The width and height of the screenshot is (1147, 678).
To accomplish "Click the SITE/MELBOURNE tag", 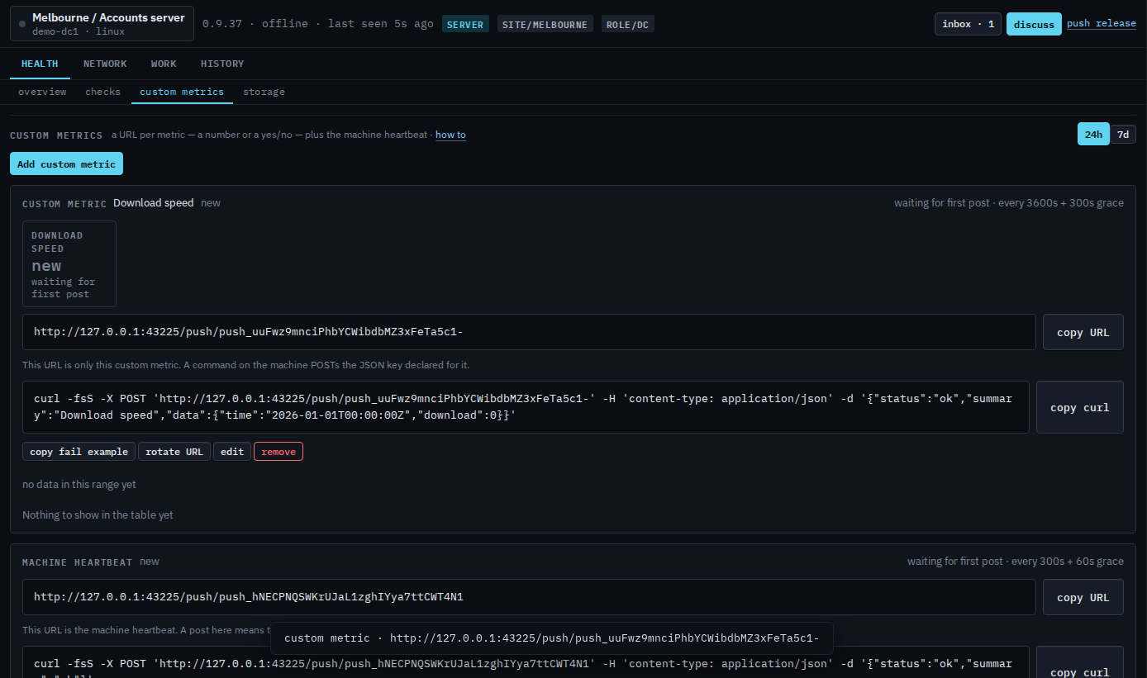I will click(x=545, y=24).
